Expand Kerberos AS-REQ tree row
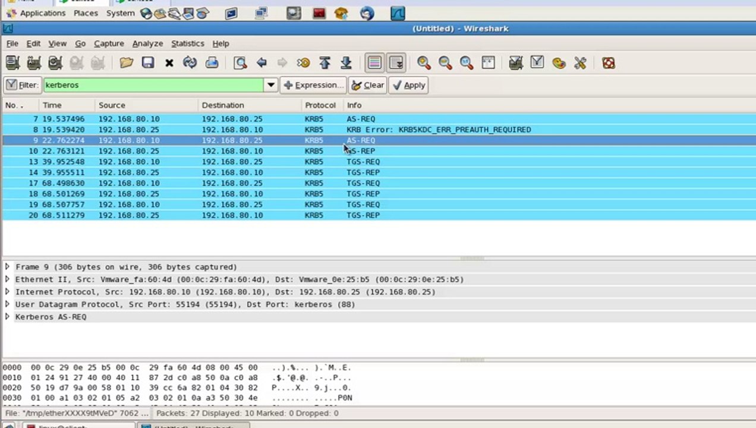756x428 pixels. [7, 317]
